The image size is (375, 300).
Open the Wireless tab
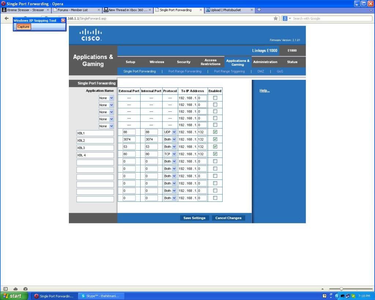pos(157,62)
